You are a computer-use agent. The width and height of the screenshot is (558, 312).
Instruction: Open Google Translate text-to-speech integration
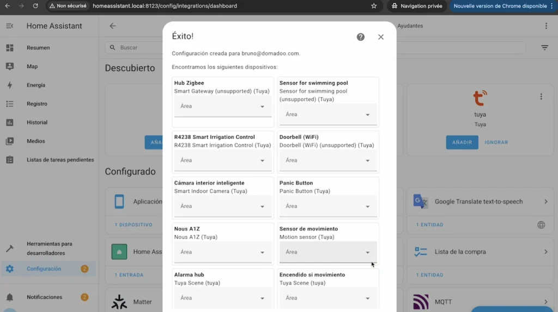[481, 202]
